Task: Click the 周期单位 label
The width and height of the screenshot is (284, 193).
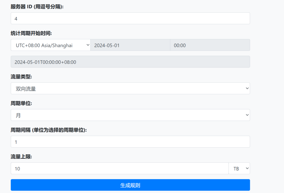Action: [x=21, y=103]
